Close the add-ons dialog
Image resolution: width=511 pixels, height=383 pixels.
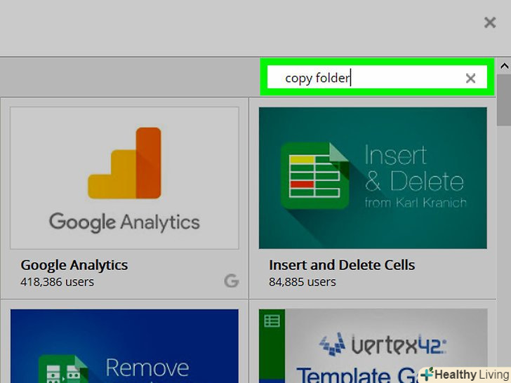(490, 23)
